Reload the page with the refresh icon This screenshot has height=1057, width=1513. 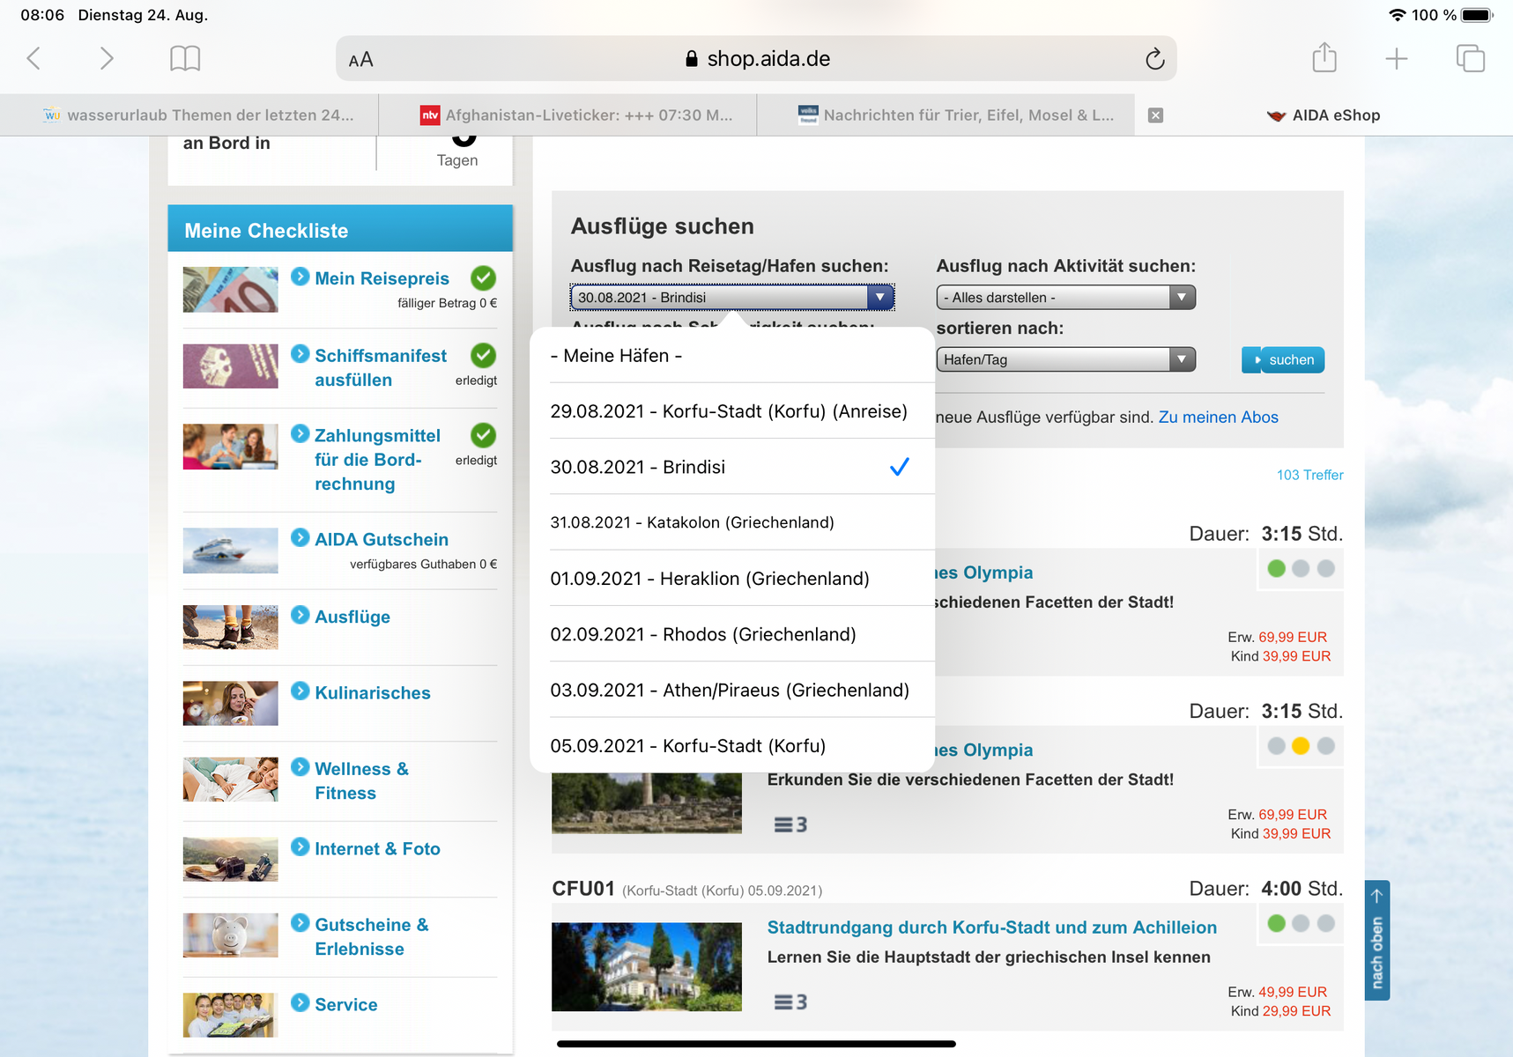[x=1154, y=59]
